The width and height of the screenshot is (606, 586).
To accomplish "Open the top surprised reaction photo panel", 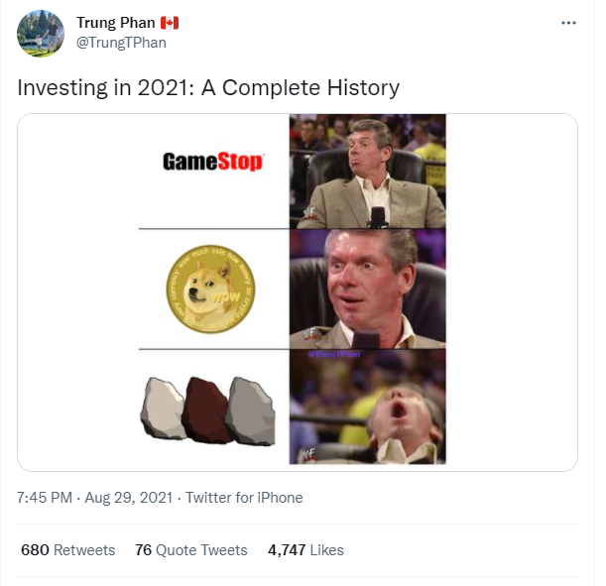I will pyautogui.click(x=367, y=171).
